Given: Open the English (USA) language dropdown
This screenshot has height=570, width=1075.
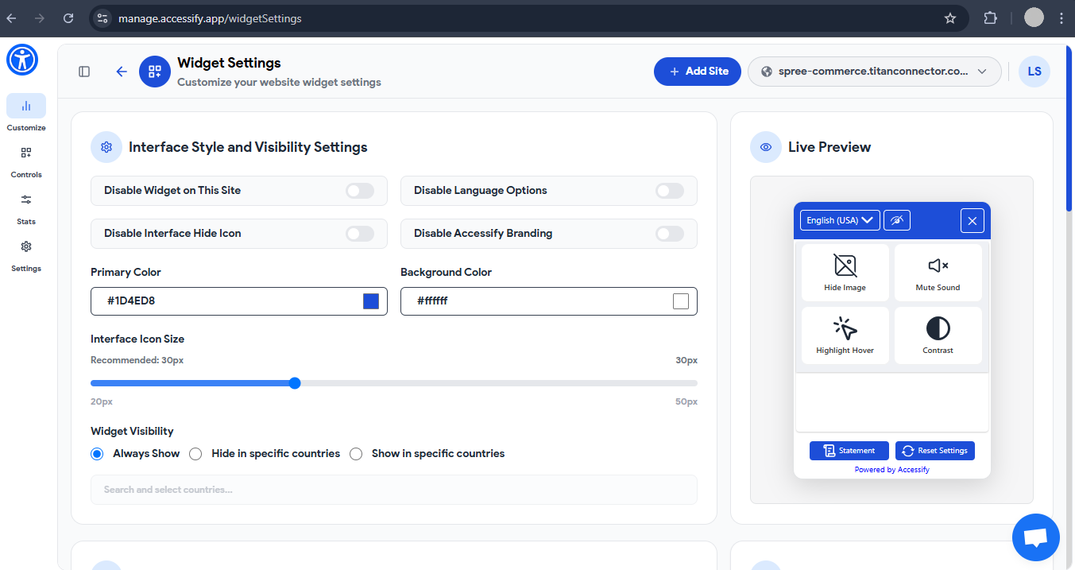Looking at the screenshot, I should (839, 219).
